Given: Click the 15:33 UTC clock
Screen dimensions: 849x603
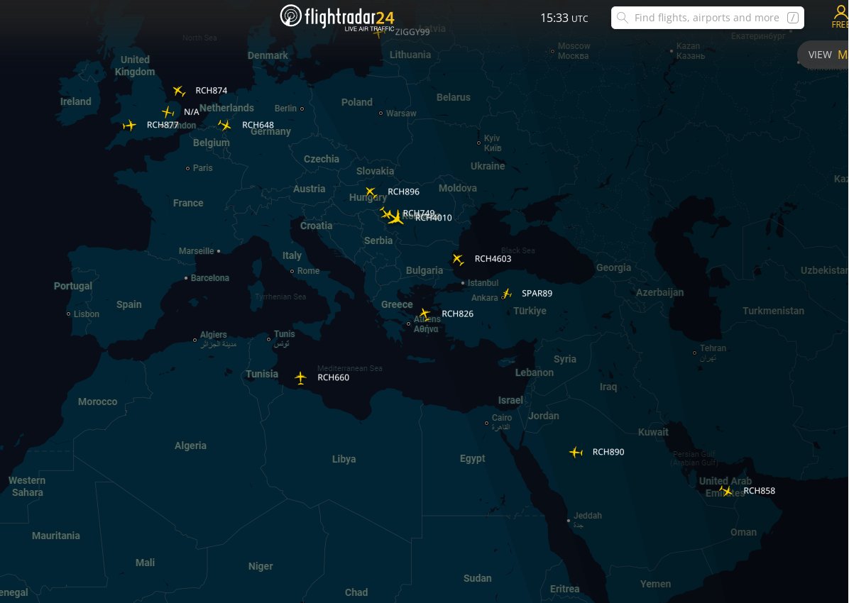Looking at the screenshot, I should click(564, 18).
